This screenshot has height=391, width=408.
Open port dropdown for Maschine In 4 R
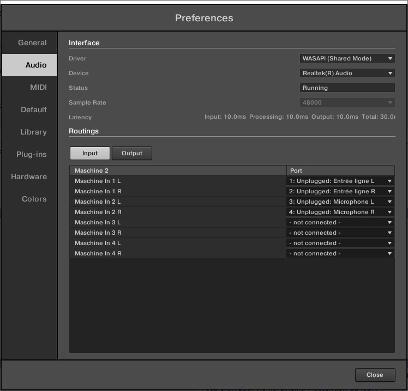click(x=340, y=254)
